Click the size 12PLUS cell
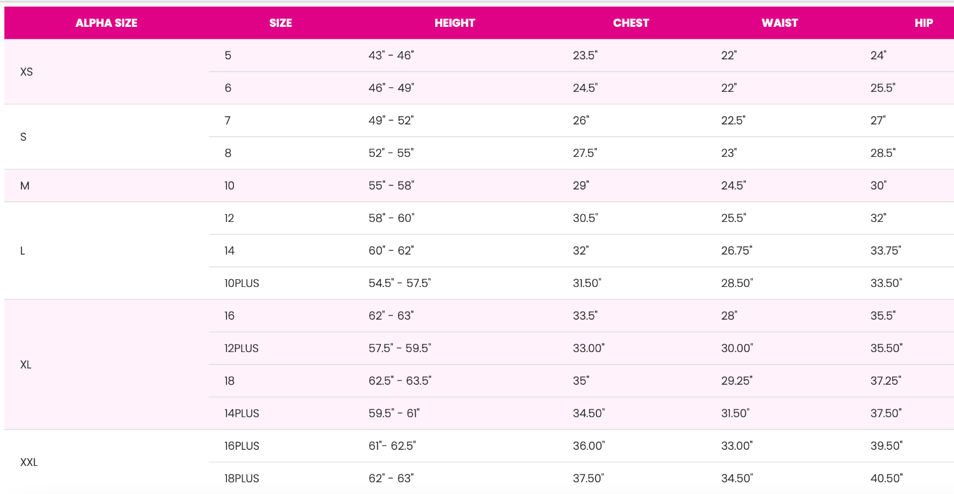Screen dimensions: 954x494 [241, 348]
